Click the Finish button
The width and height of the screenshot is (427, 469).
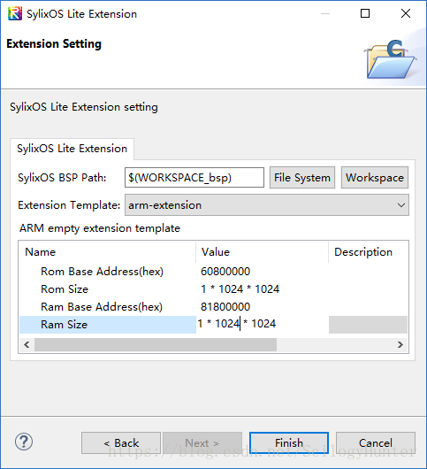(x=289, y=442)
